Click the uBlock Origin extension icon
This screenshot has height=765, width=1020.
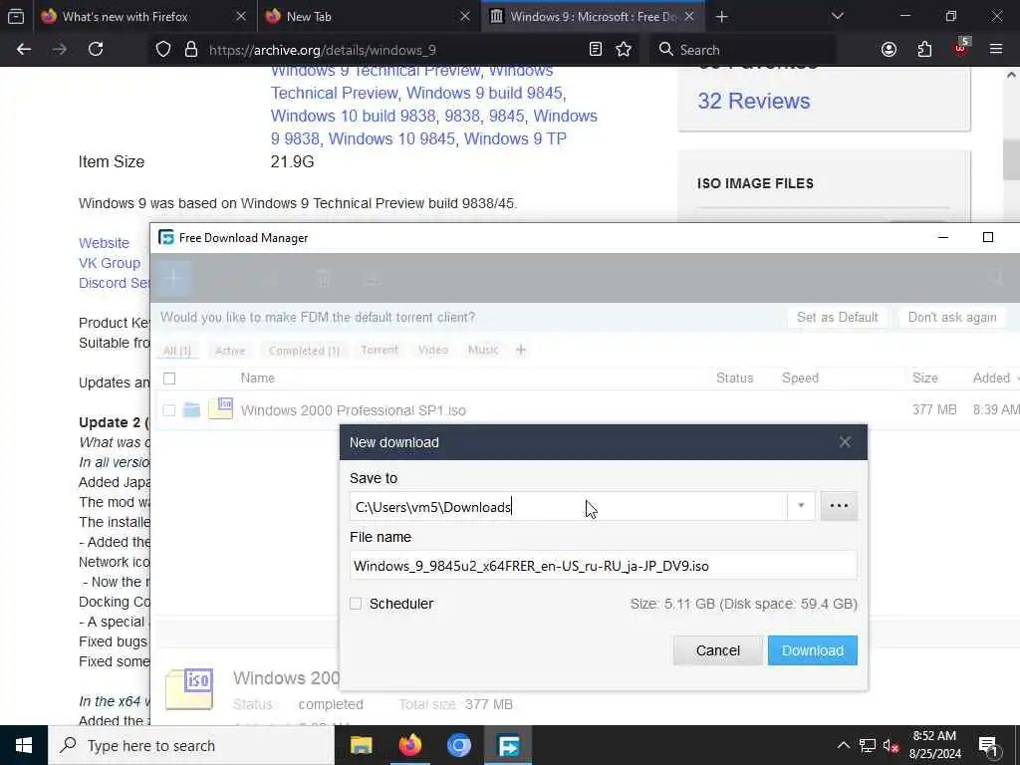point(961,48)
